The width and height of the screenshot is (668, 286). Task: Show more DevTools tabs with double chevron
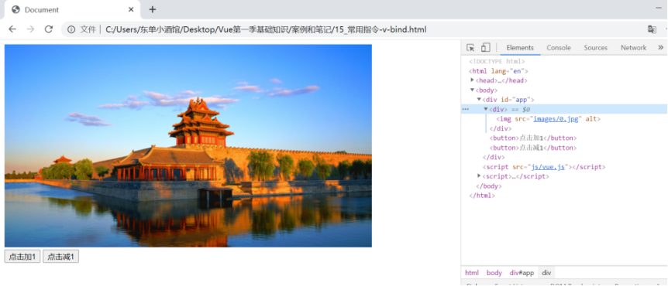point(661,47)
